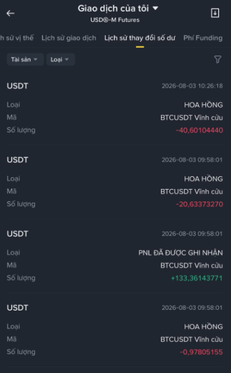Tap the -20,63373270 commission amount
This screenshot has height=373, width=231.
pos(199,204)
